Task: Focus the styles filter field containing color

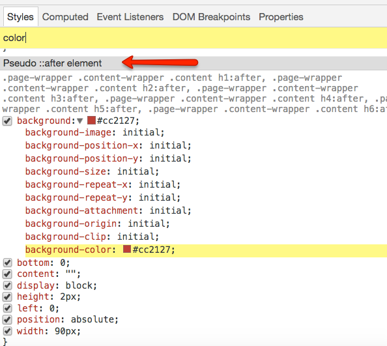Action: tap(193, 38)
